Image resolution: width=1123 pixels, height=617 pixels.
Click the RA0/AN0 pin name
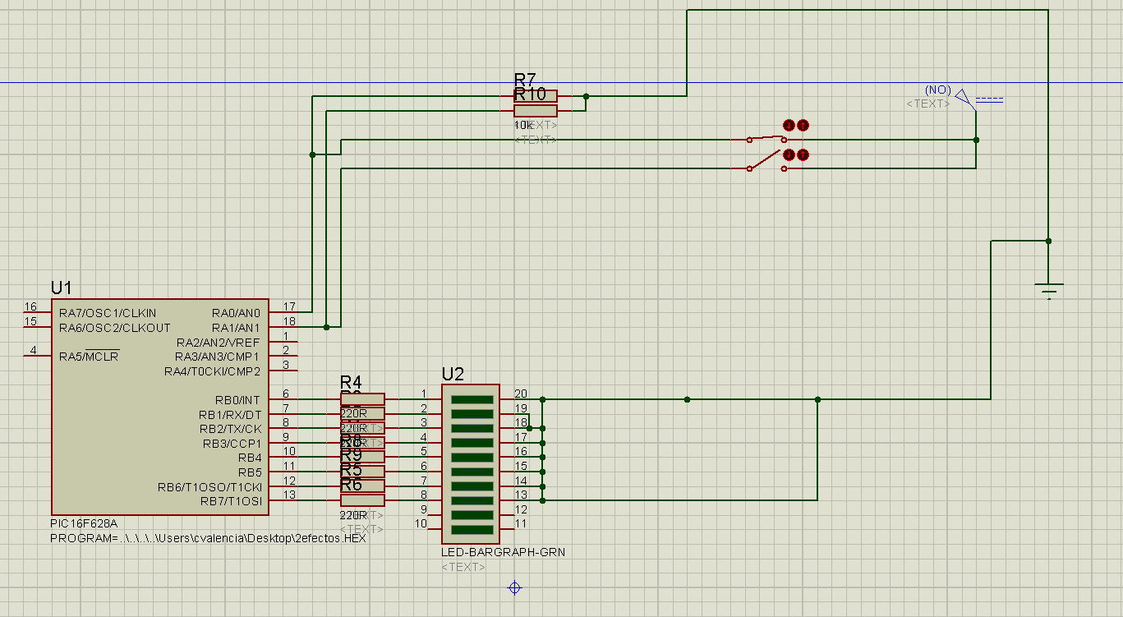236,313
